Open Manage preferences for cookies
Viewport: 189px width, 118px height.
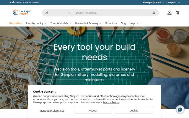[52, 111]
